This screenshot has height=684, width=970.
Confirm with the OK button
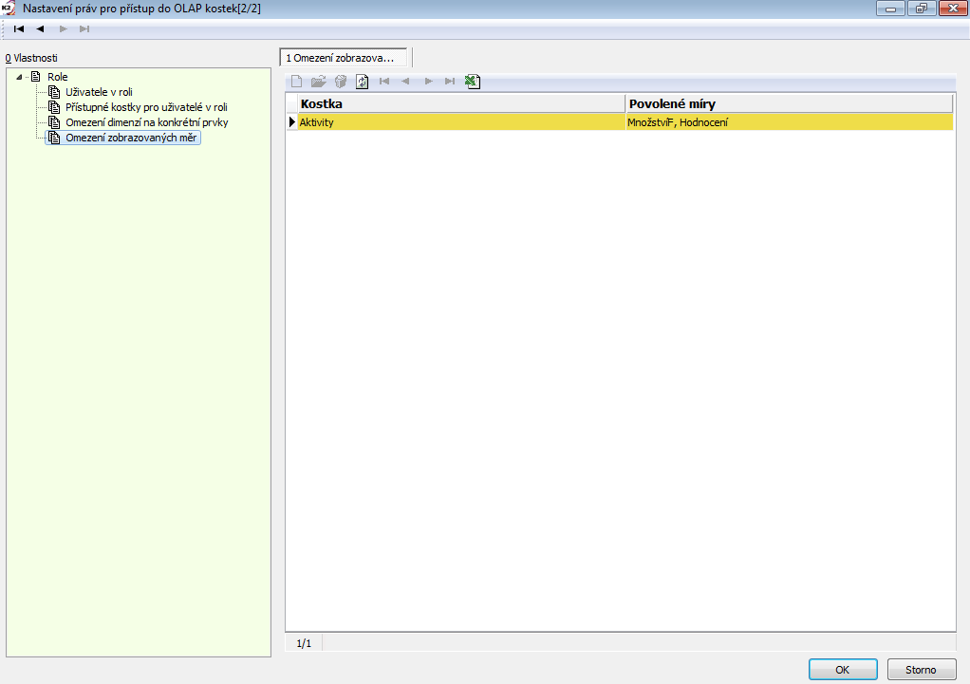click(843, 670)
